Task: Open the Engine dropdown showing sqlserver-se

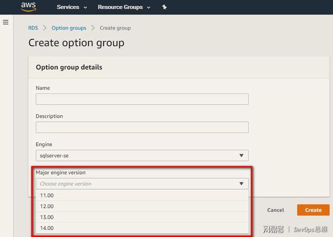Action: click(x=142, y=155)
